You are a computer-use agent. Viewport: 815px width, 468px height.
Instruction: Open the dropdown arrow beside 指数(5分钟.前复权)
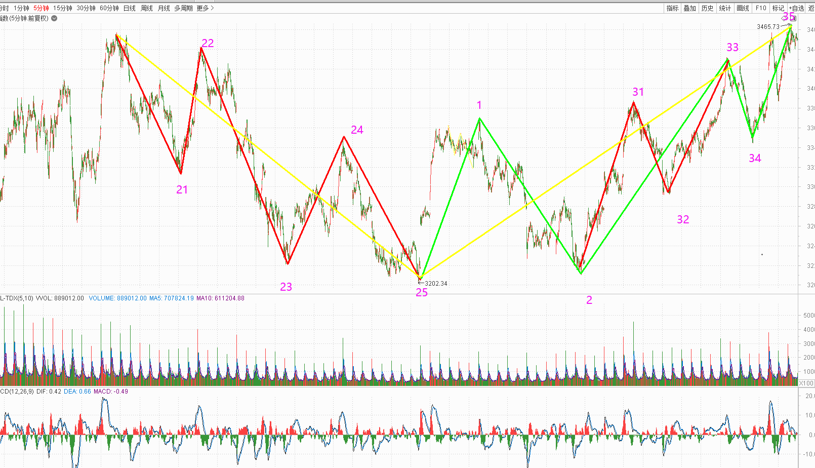(x=54, y=18)
